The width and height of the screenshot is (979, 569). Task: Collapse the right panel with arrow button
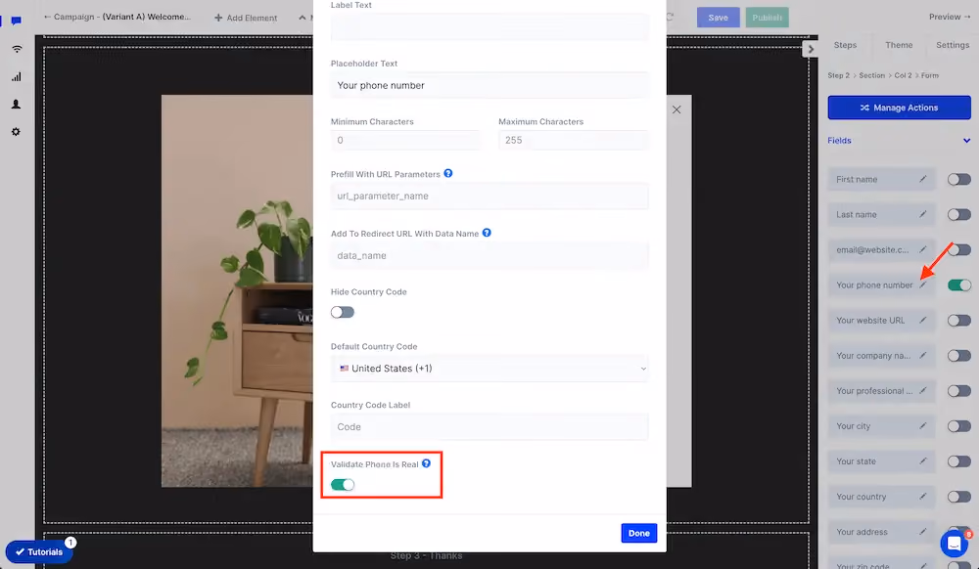click(x=811, y=49)
